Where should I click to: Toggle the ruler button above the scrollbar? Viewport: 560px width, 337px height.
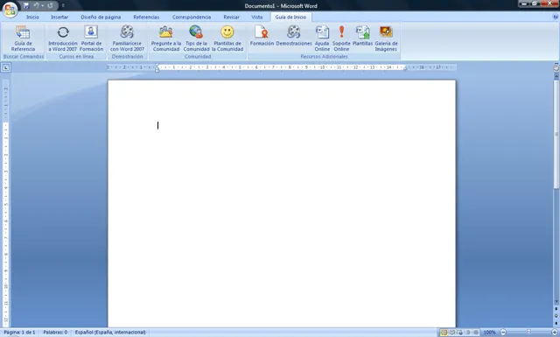coord(556,67)
